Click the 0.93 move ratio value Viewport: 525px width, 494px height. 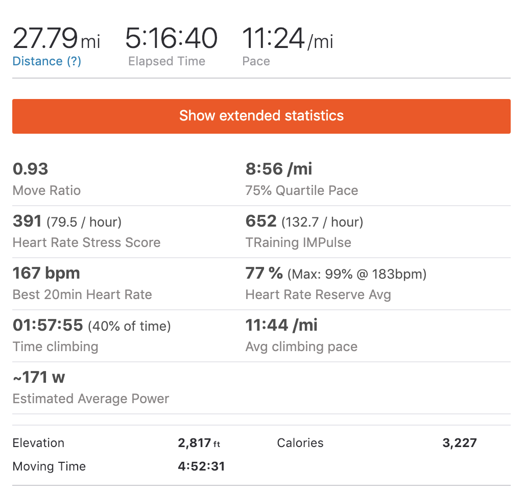pyautogui.click(x=30, y=169)
